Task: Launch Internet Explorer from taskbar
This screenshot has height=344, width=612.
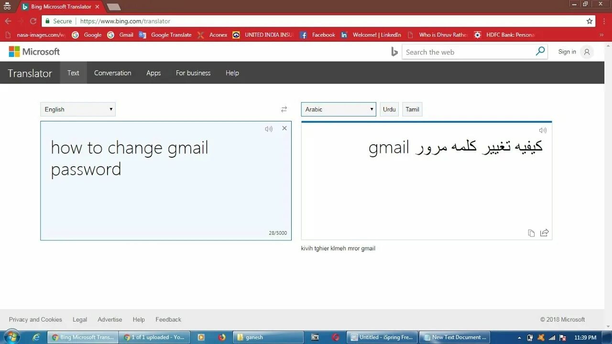Action: [36, 337]
